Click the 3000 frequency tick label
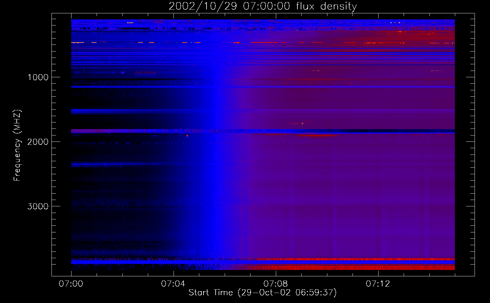Image resolution: width=490 pixels, height=303 pixels. 38,206
